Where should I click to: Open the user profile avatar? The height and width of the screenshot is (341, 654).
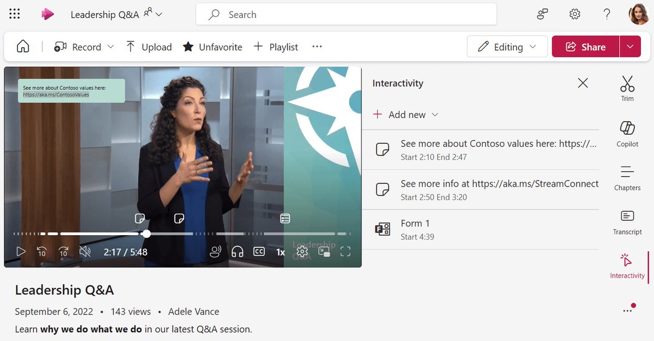pyautogui.click(x=639, y=15)
